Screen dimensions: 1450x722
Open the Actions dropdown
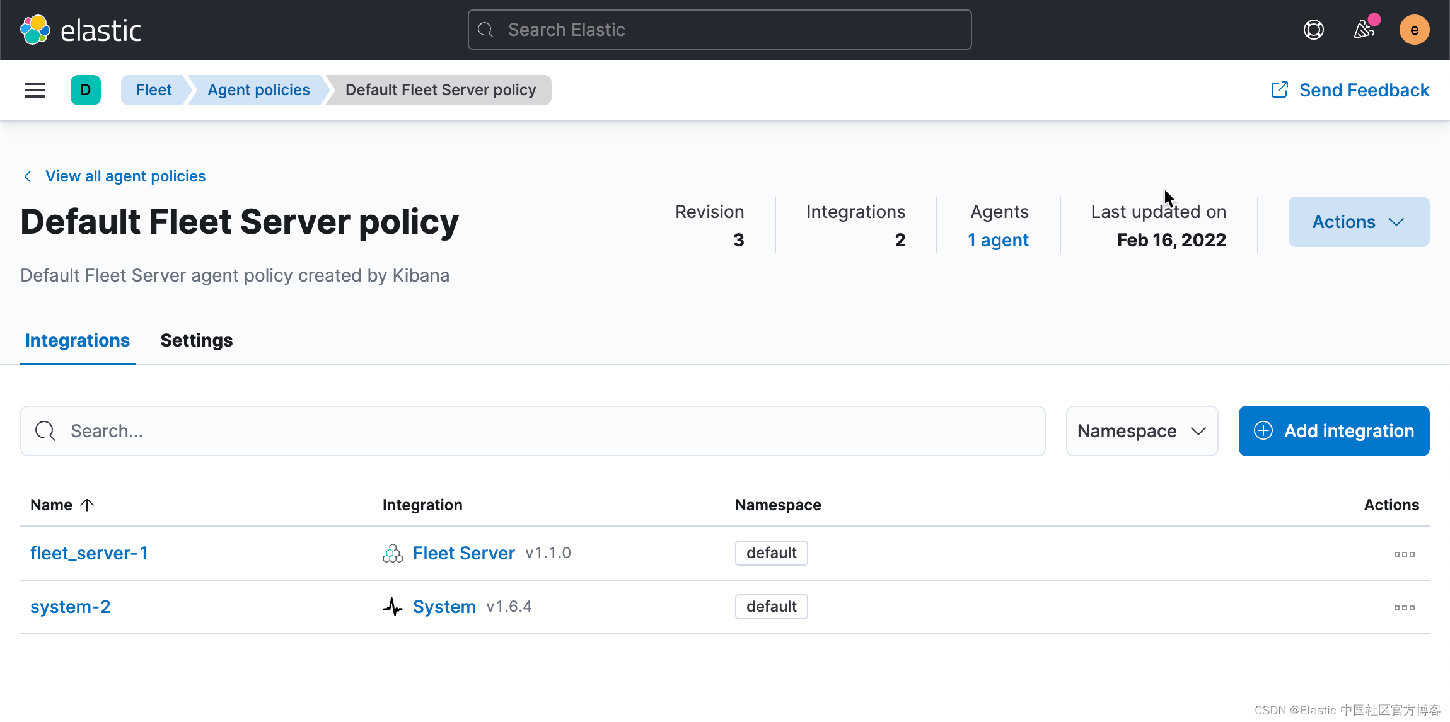coord(1359,222)
